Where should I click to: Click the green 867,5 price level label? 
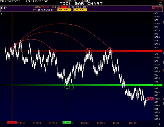158,85
